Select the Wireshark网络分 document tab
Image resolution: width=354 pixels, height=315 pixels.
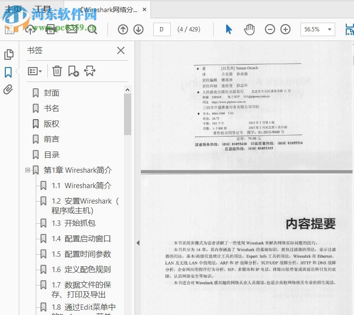pyautogui.click(x=109, y=10)
